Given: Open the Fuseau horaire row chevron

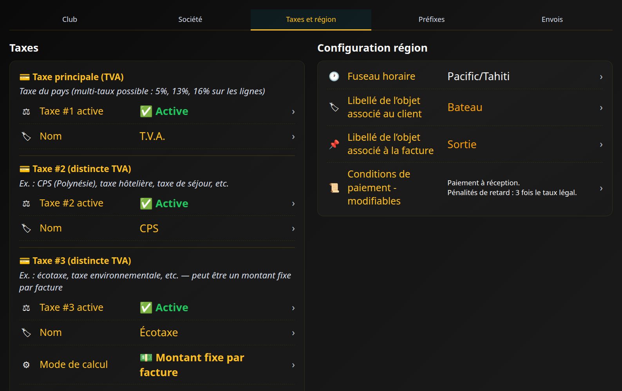Looking at the screenshot, I should point(601,77).
